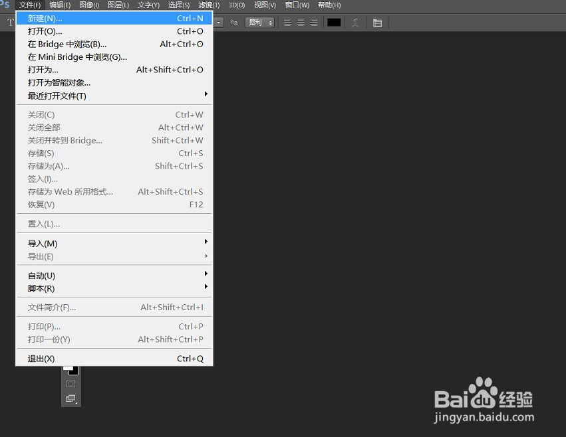Image resolution: width=566 pixels, height=437 pixels.
Task: Choose 关闭全部 menu item
Action: (113, 128)
